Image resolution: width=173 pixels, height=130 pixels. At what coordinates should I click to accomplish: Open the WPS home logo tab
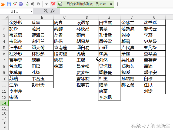pos(53,4)
